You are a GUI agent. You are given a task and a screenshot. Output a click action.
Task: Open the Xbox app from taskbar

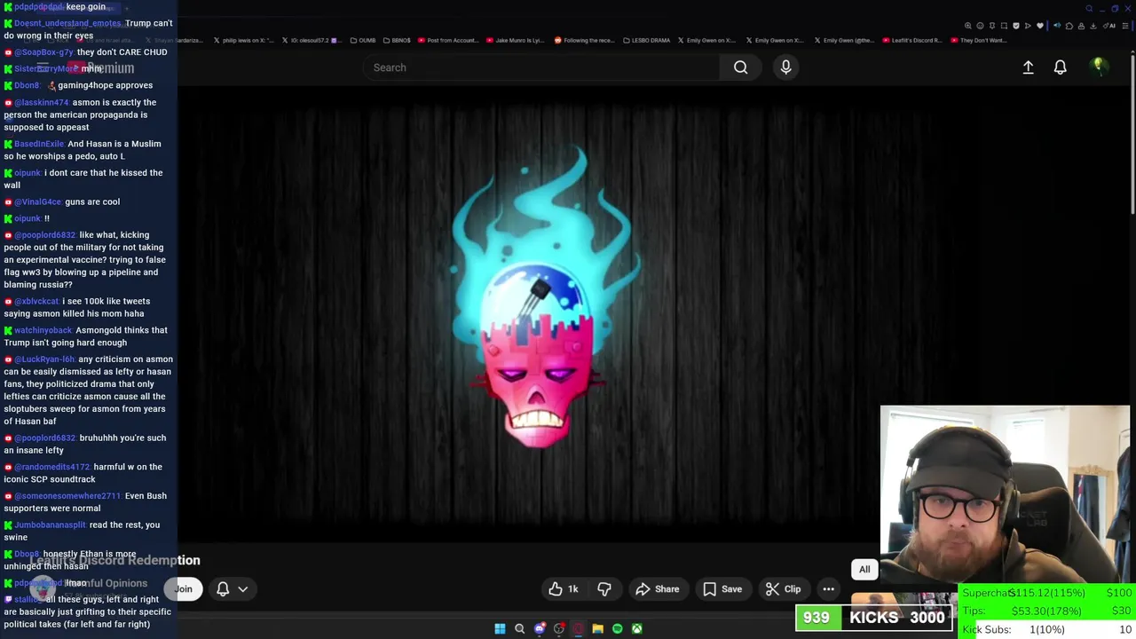(x=636, y=628)
